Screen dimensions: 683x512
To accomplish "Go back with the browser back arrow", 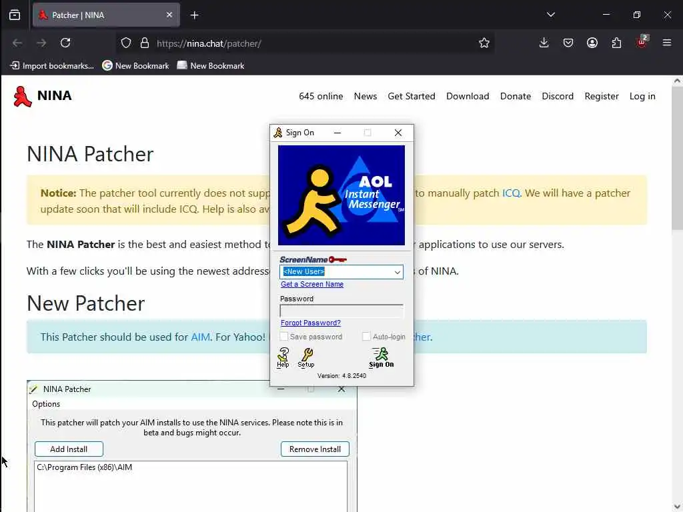I will click(x=17, y=43).
